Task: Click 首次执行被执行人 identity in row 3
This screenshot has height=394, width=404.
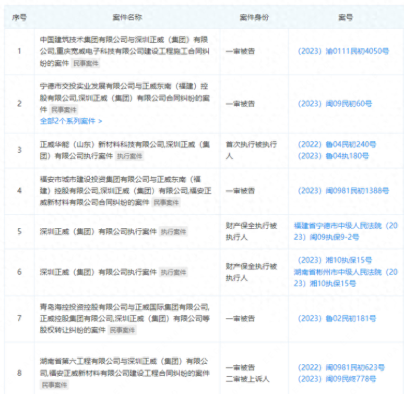Action: 251,150
